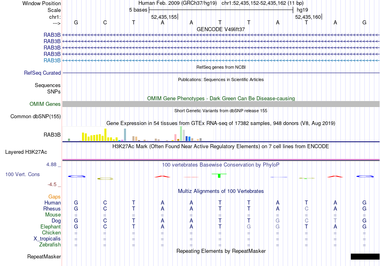Open Multiz Alignments of 100 Vertebrates title
Screen dimensions: 380x266
click(x=221, y=191)
